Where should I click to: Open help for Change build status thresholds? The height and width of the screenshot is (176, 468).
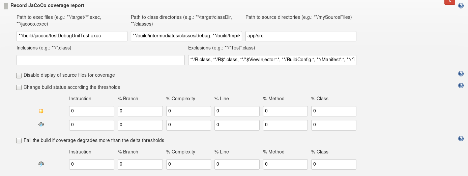[x=461, y=86]
